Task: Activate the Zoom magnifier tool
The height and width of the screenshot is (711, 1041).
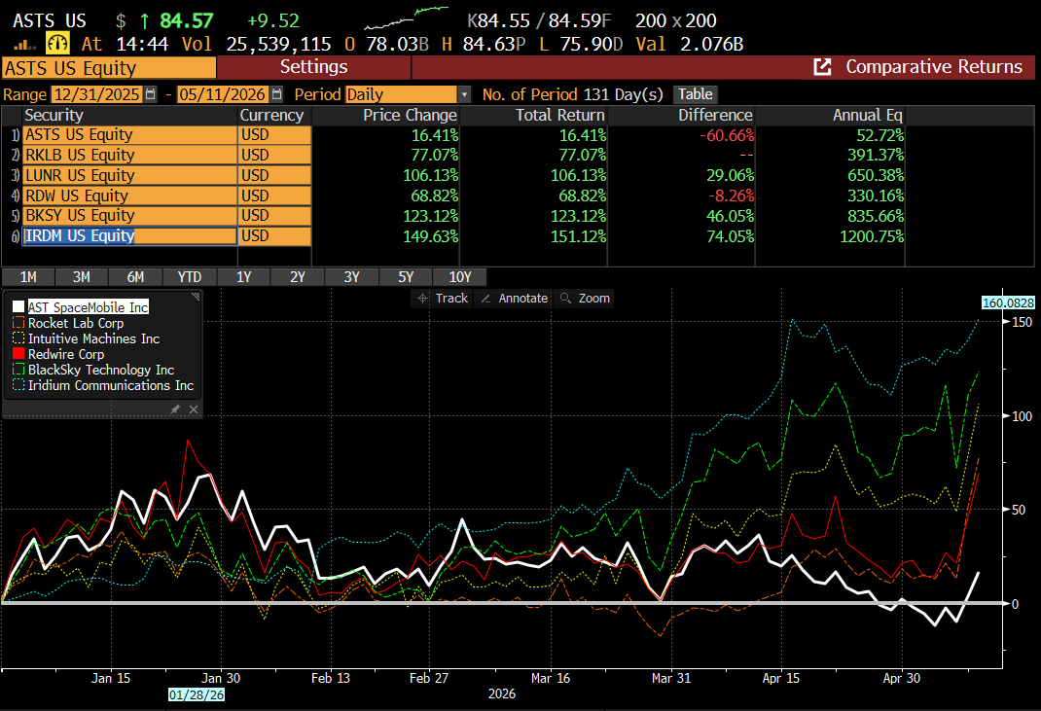Action: point(585,298)
